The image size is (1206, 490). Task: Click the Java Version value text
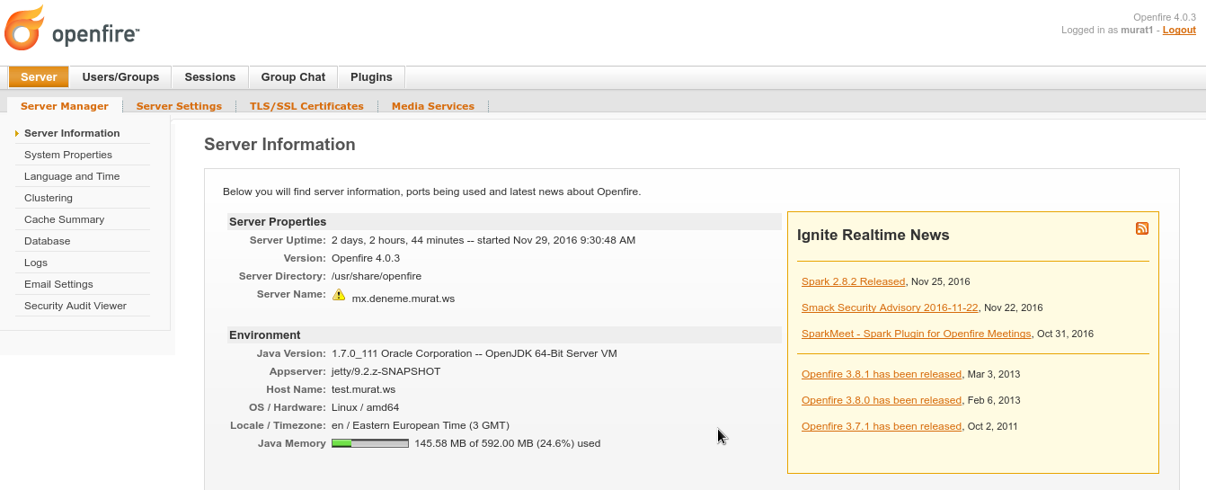coord(474,353)
